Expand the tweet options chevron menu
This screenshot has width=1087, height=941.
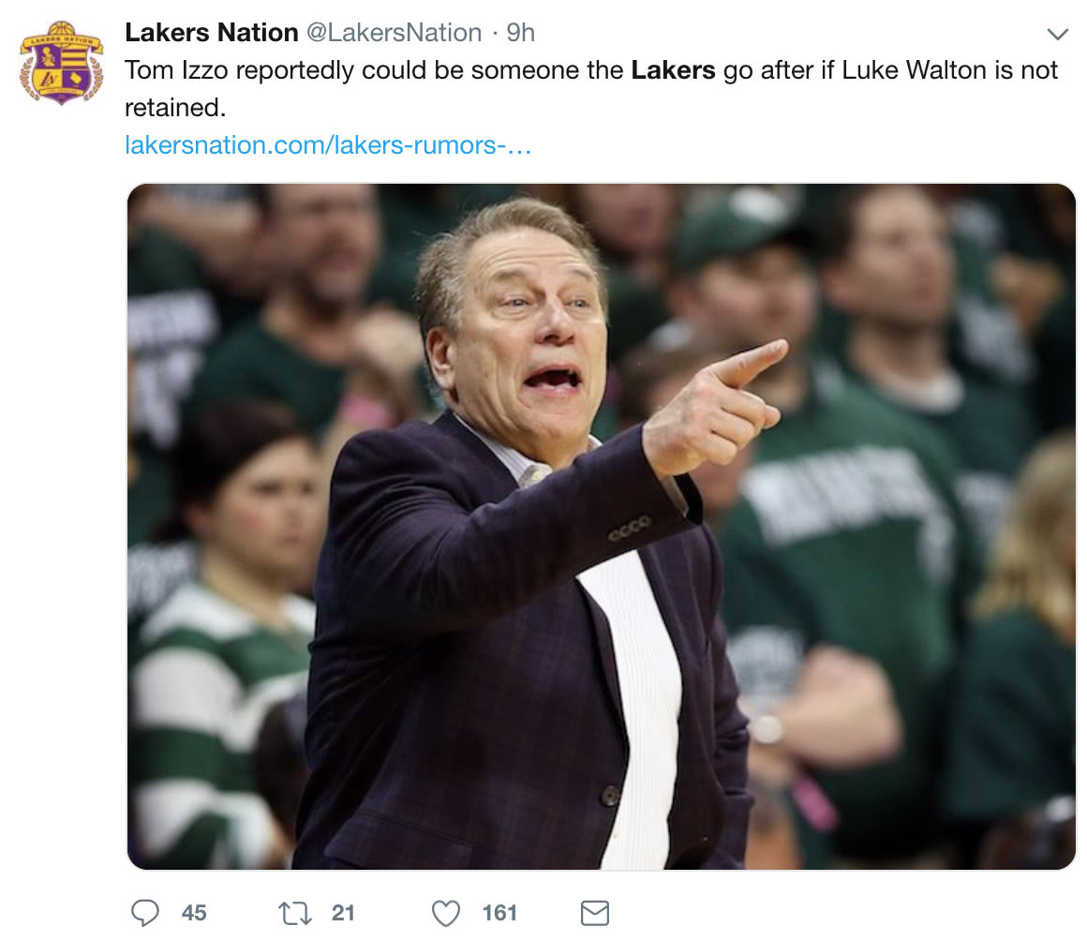point(1057,35)
